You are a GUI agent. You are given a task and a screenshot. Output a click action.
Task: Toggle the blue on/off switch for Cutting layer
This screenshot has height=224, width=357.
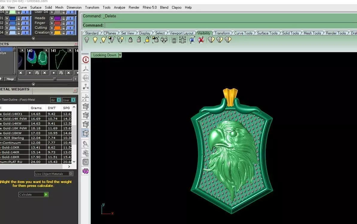coord(70,28)
